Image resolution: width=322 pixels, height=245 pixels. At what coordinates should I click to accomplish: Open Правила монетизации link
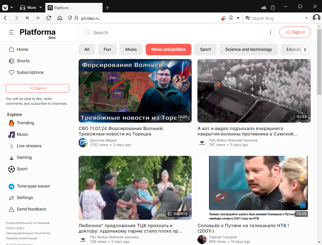(22, 238)
